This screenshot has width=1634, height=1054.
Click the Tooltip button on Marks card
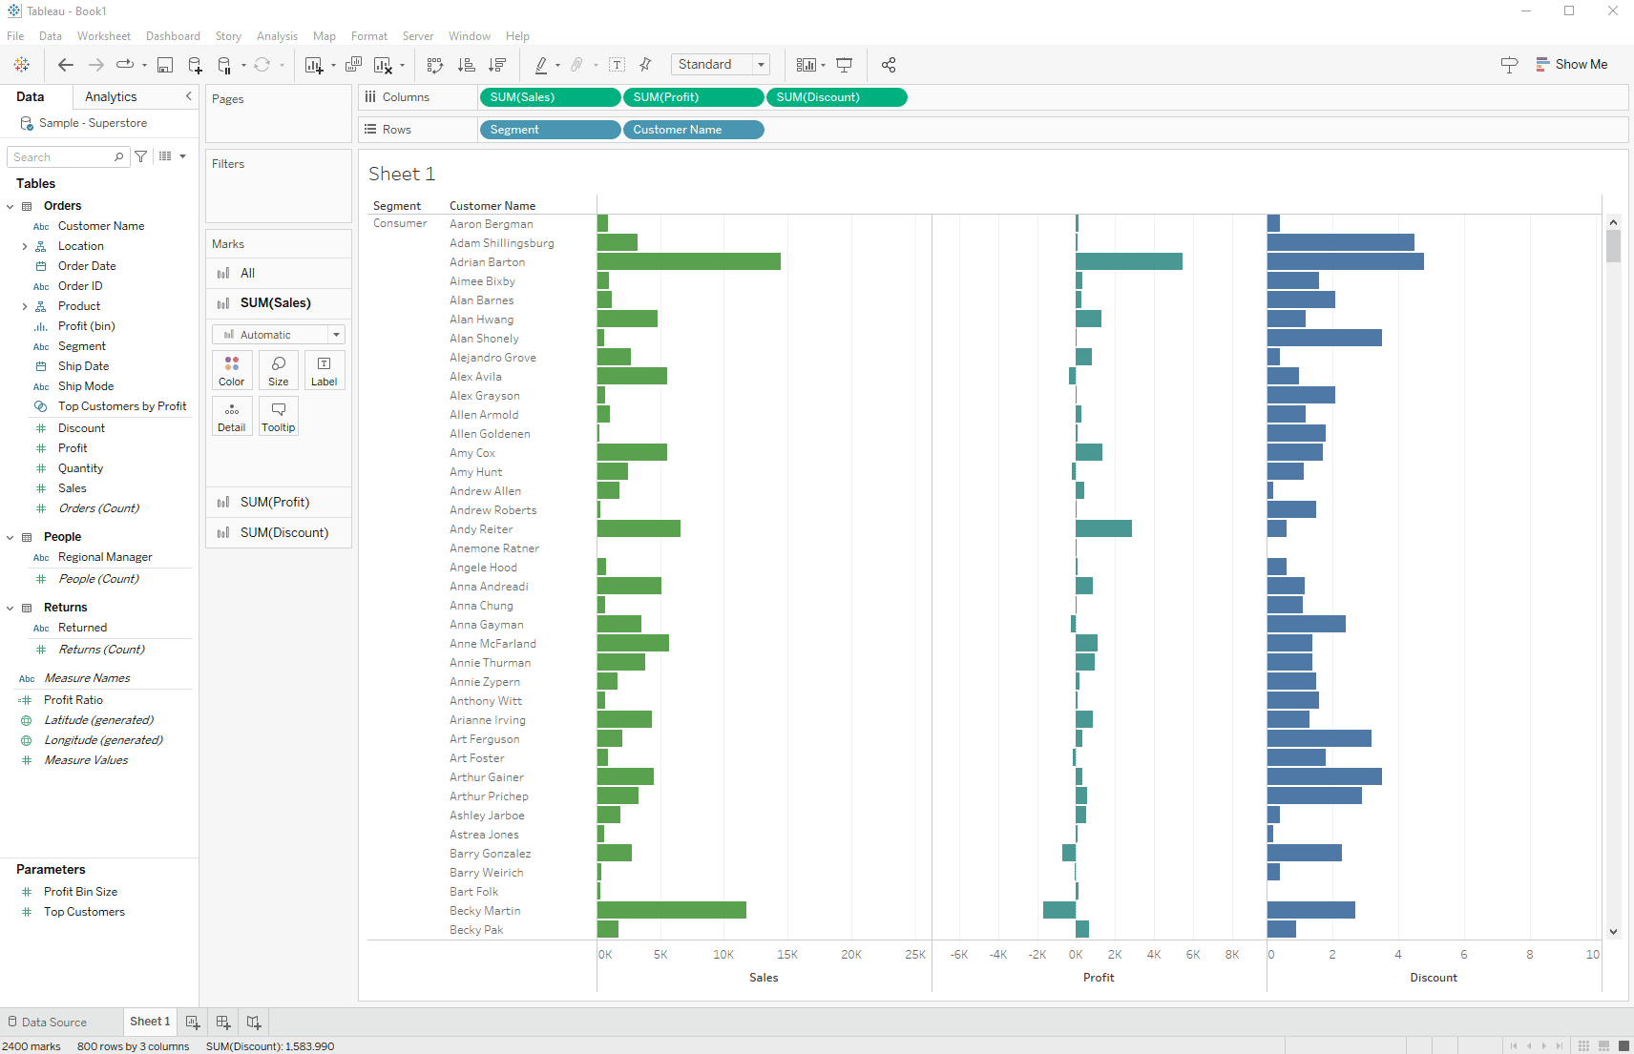[x=278, y=417]
